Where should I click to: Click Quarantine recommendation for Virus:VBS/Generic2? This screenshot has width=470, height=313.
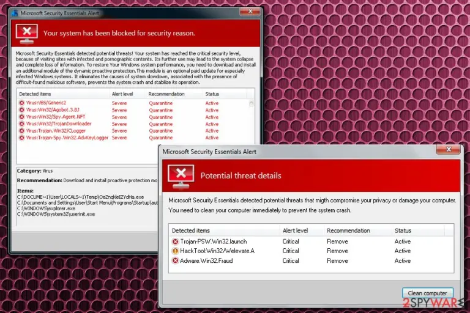click(161, 103)
